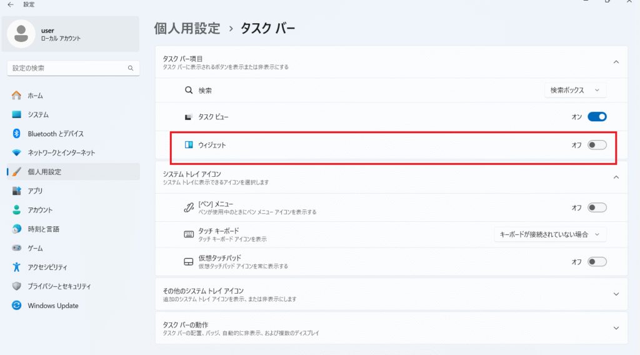Click the user account avatar picture

(21, 34)
